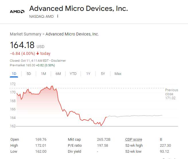Click the CDP score label
The image size is (188, 159).
point(134,140)
